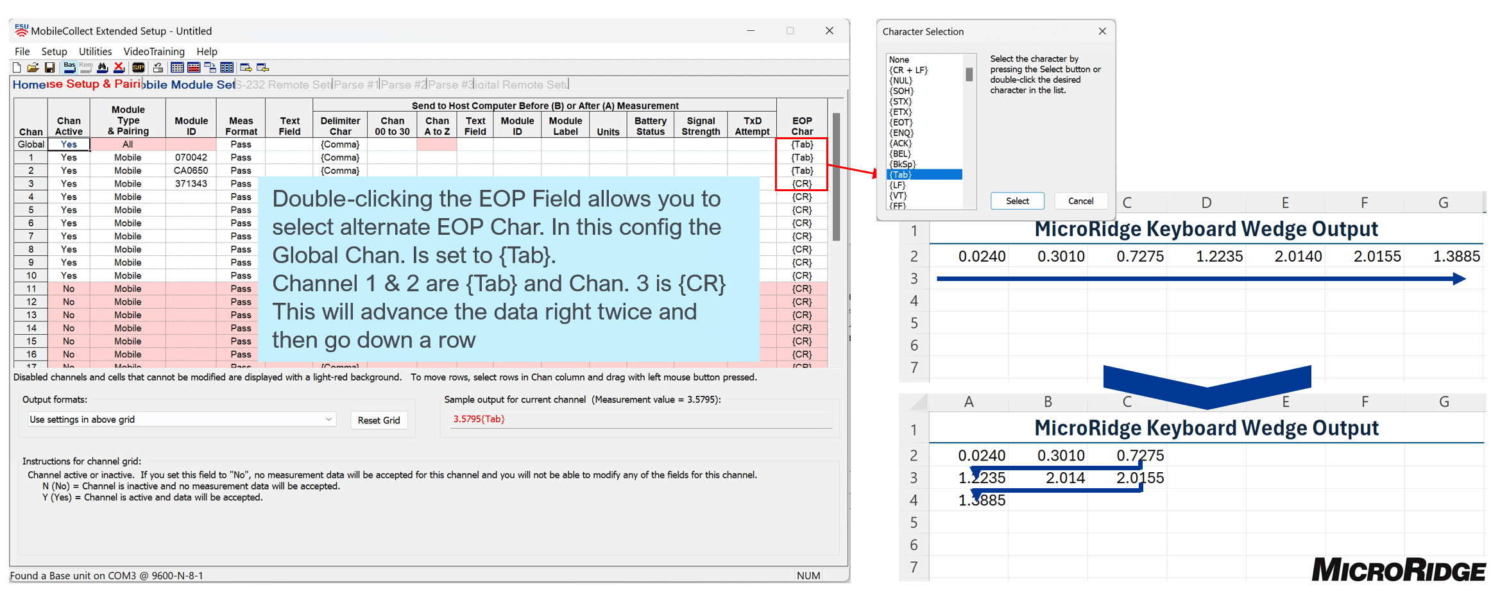1500x596 pixels.
Task: Open the File menu
Action: pos(22,51)
